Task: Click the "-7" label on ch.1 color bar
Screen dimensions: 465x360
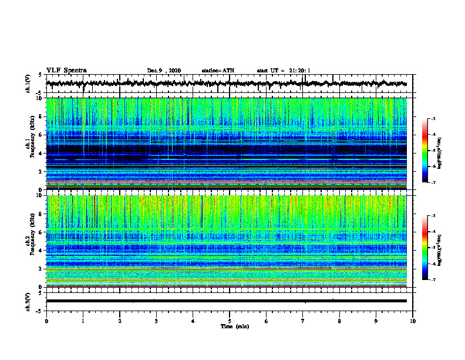Action: click(433, 182)
